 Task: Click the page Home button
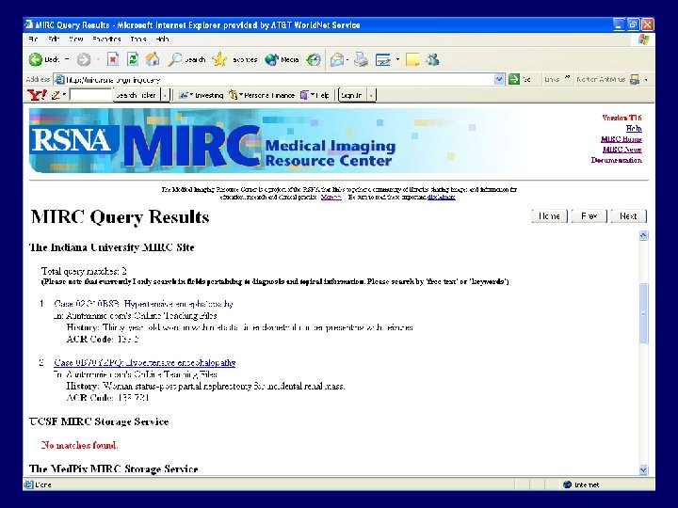coord(549,216)
